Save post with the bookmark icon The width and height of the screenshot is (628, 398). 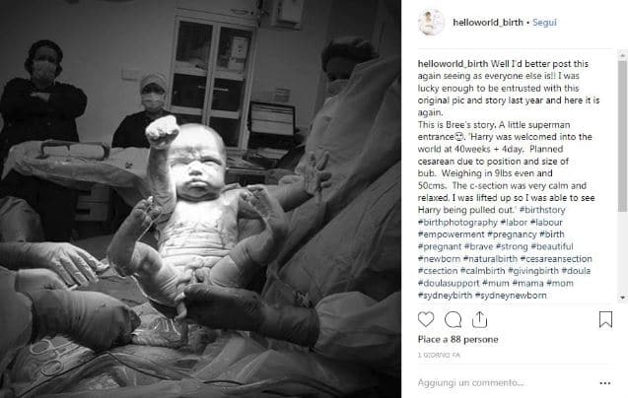pyautogui.click(x=605, y=319)
